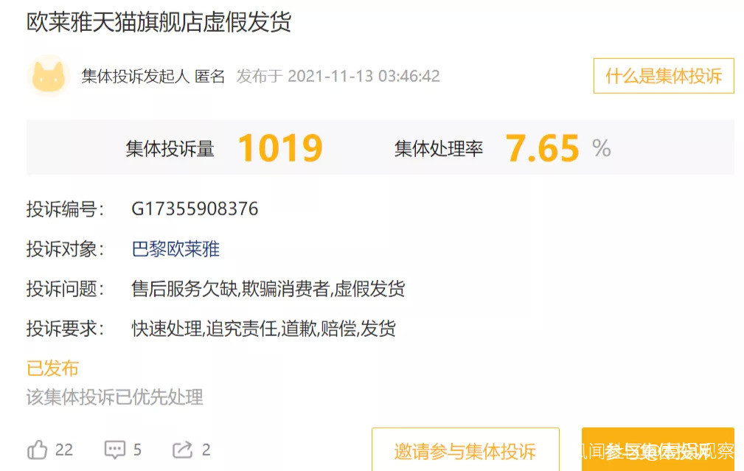Click the like count 22
This screenshot has width=744, height=471.
[x=64, y=450]
